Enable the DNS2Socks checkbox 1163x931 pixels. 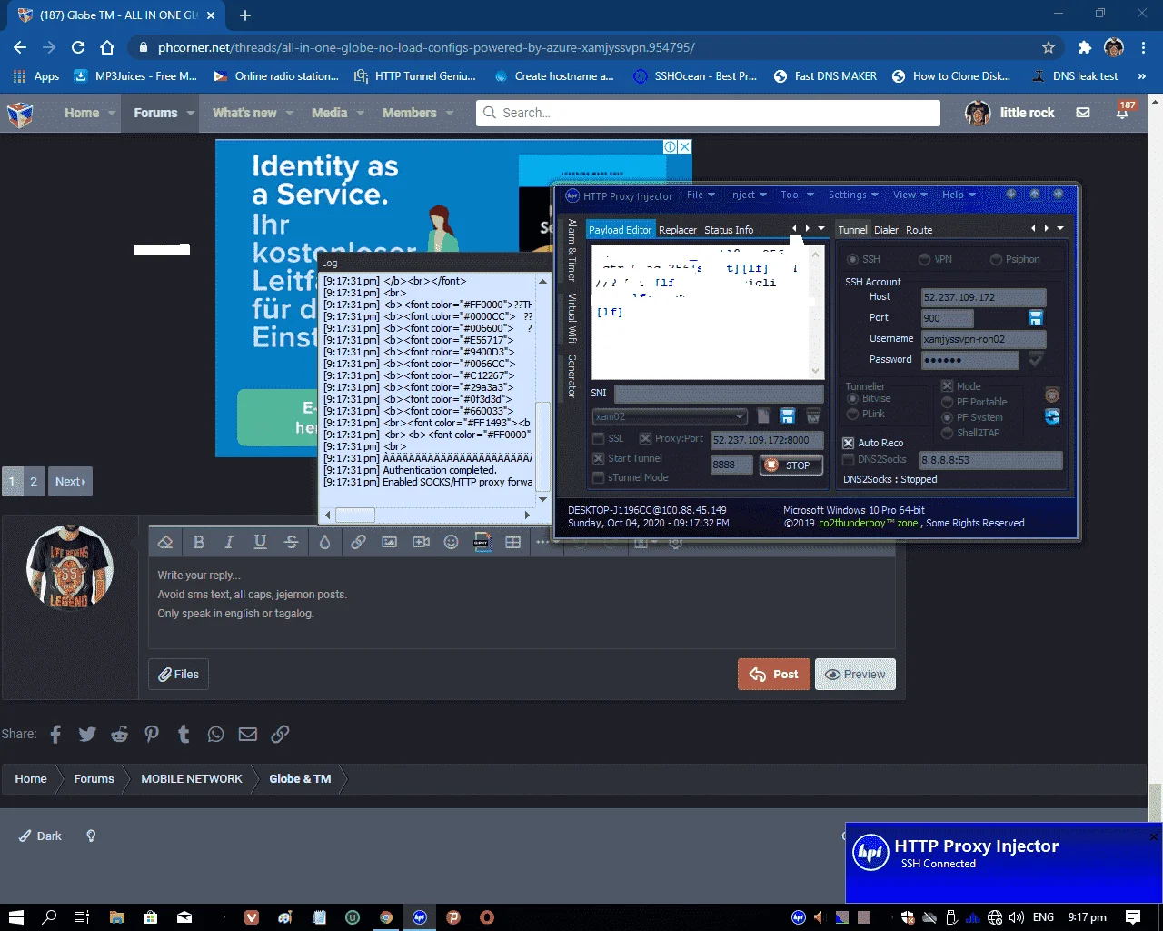point(849,460)
